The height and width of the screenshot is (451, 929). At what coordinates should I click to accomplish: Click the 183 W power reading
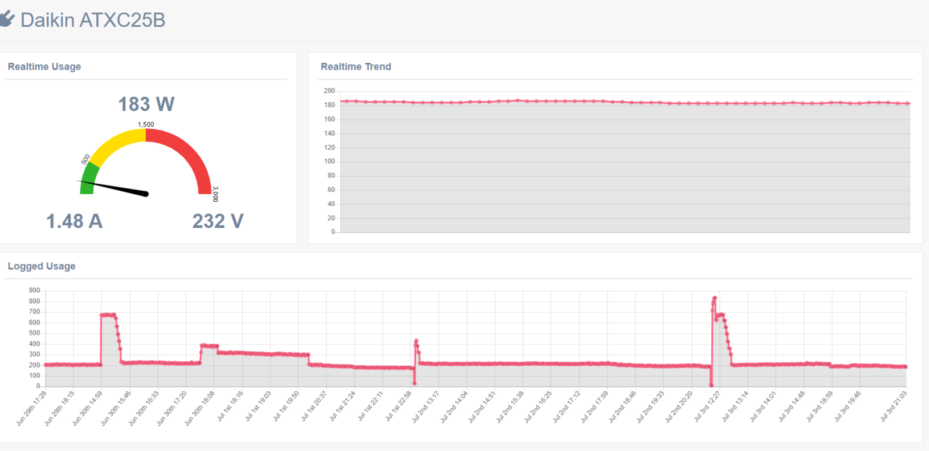point(146,104)
